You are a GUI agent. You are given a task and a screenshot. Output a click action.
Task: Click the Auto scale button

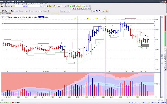click(94, 11)
